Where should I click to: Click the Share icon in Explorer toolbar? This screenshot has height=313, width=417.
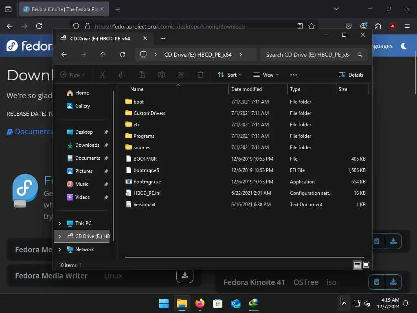[181, 75]
